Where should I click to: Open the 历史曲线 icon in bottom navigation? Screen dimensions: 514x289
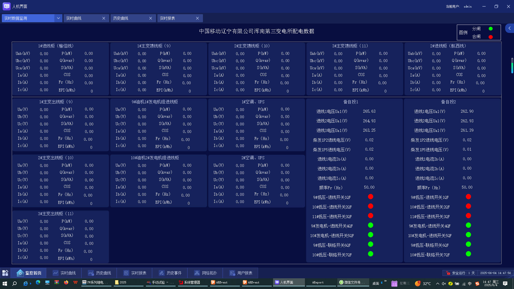[91, 273]
